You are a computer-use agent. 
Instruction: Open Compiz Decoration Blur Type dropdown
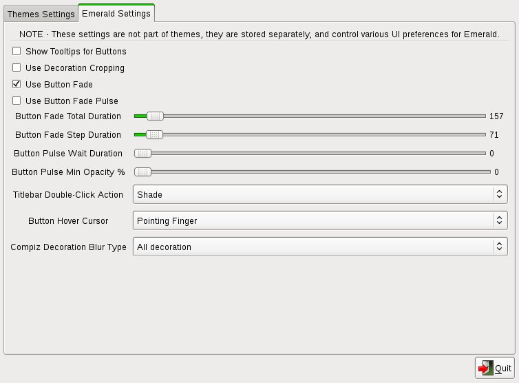click(x=320, y=247)
